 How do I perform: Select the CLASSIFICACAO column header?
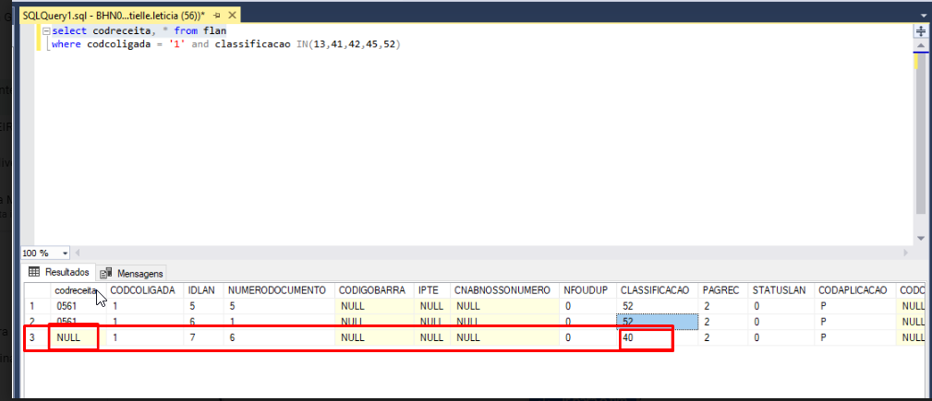coord(657,290)
